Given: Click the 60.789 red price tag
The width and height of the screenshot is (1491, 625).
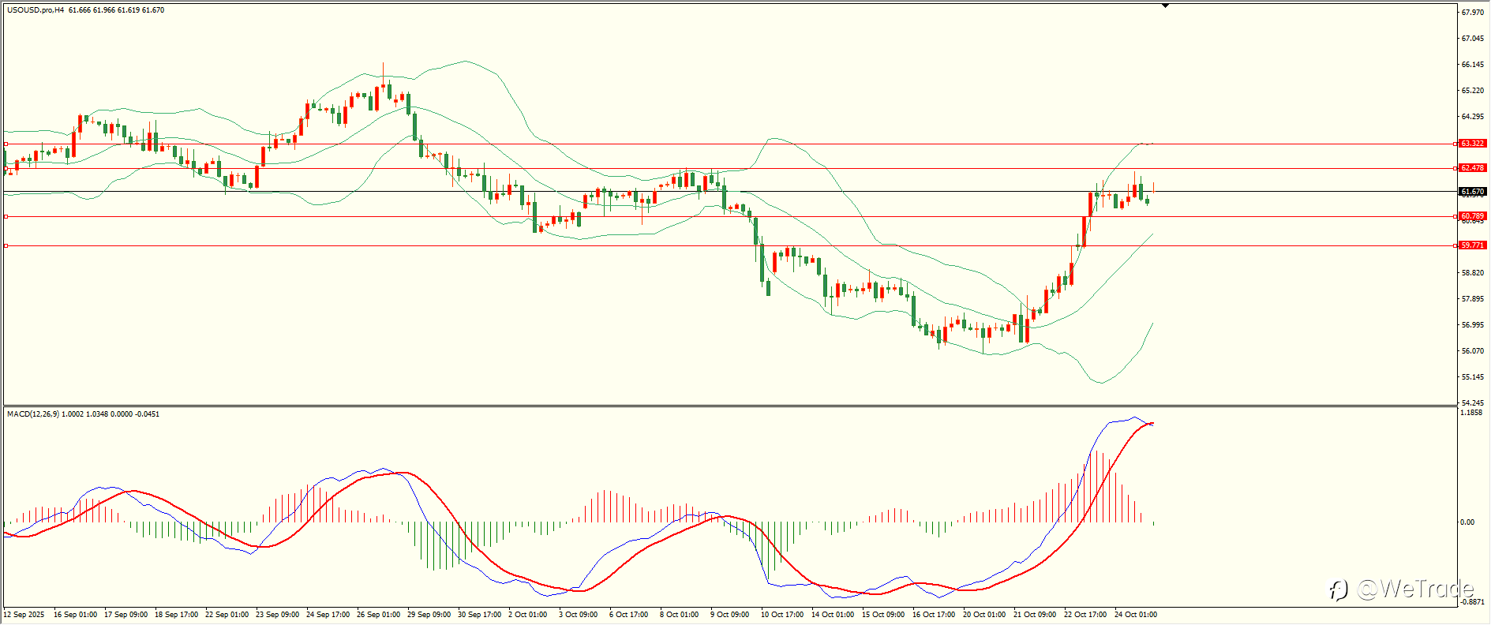Looking at the screenshot, I should (x=1473, y=216).
